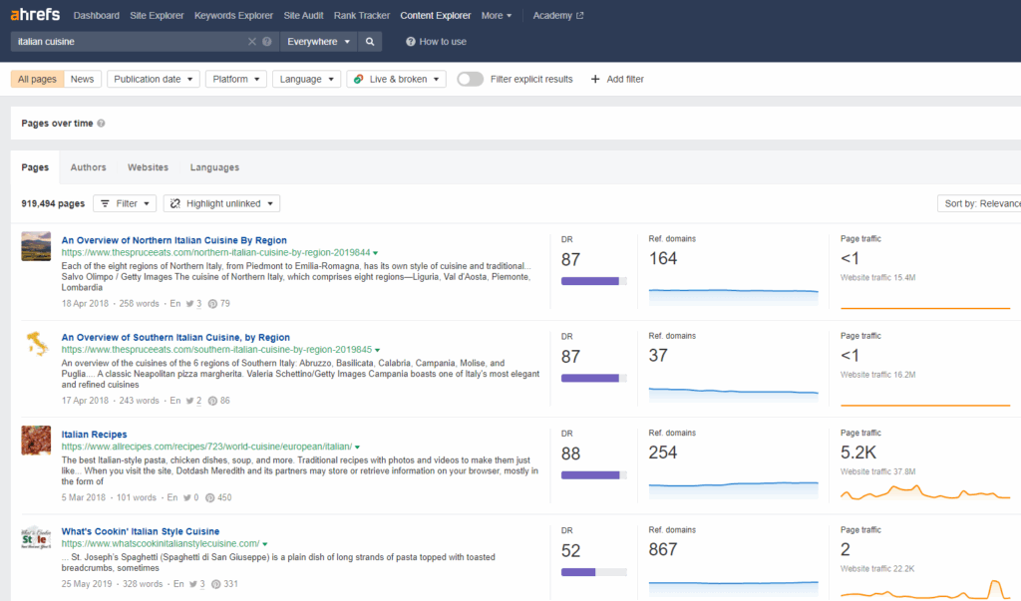The height and width of the screenshot is (601, 1021).
Task: Click thumbnail of Italian Recipes result
Action: click(36, 441)
